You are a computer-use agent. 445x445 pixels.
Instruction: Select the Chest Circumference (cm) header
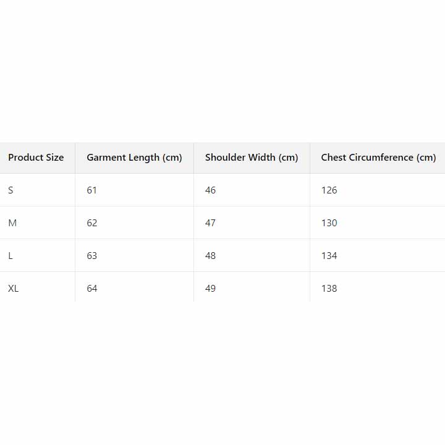(378, 158)
